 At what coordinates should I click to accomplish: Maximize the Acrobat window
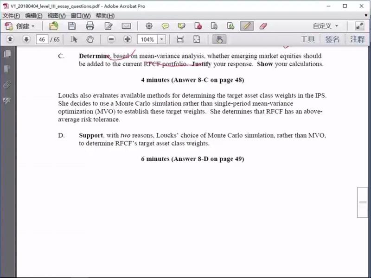click(x=345, y=6)
